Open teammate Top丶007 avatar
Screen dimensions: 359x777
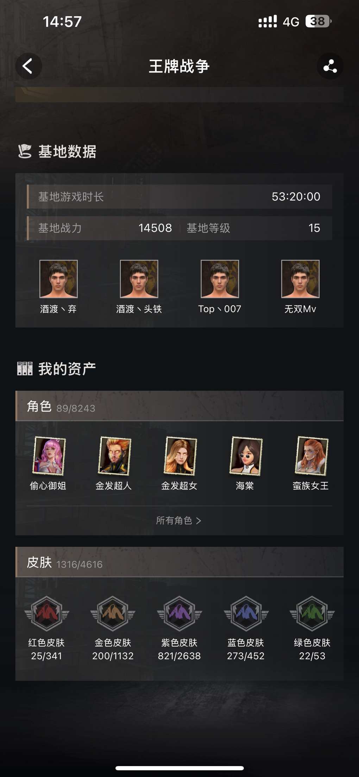tap(220, 279)
